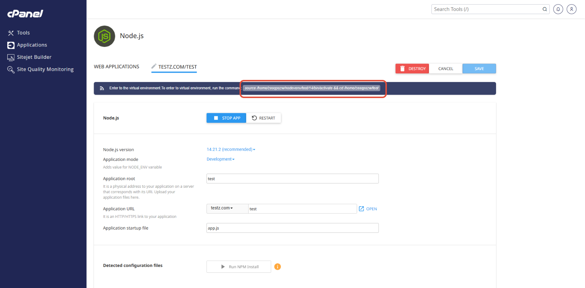
Task: Click the DESTROY button
Action: tap(412, 69)
